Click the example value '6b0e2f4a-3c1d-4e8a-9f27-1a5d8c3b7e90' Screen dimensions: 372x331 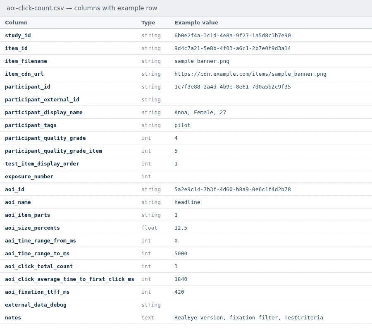pos(232,36)
